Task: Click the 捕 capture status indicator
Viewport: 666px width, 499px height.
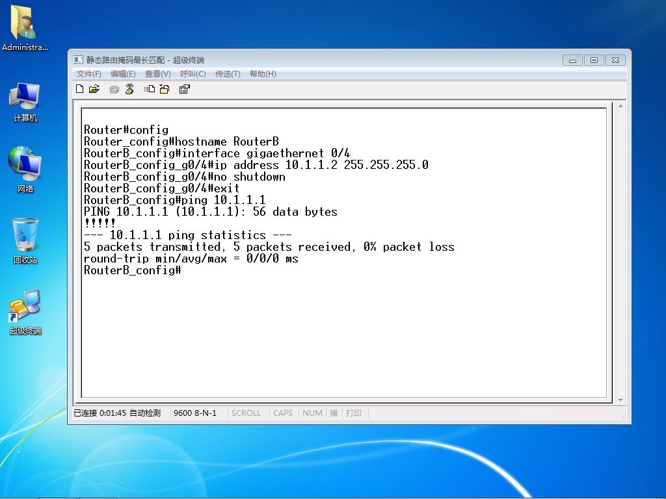Action: [334, 413]
